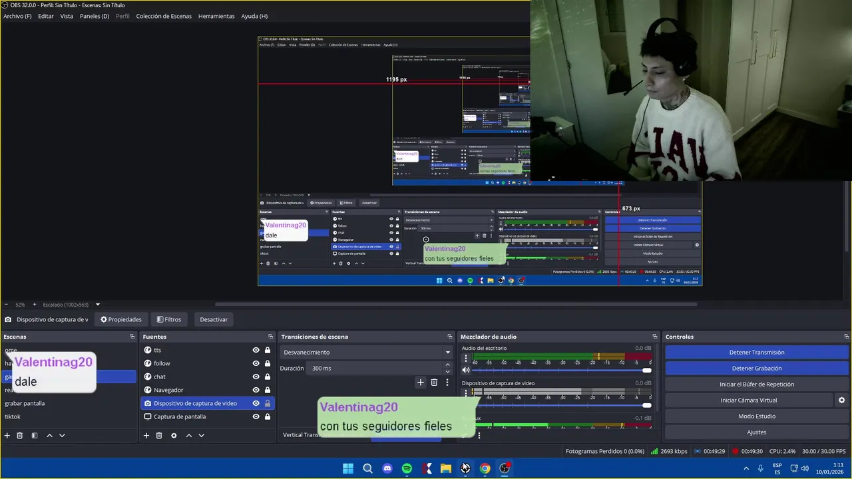Screen dimensions: 852x479
Task: Add a new scene with the plus icon in Escenas
Action: [7, 436]
